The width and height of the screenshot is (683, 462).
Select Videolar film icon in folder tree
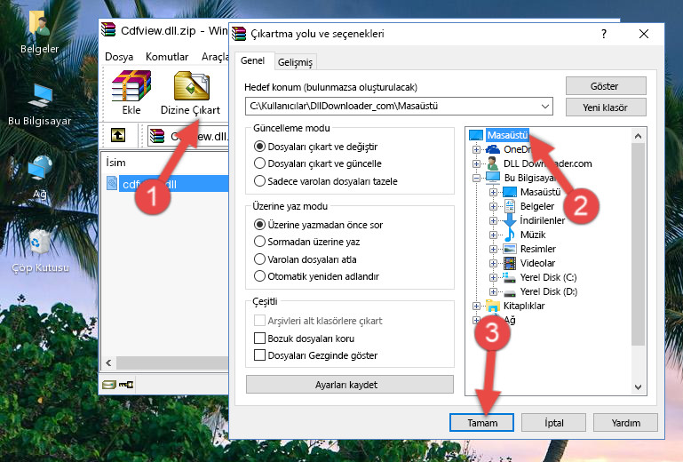(509, 263)
